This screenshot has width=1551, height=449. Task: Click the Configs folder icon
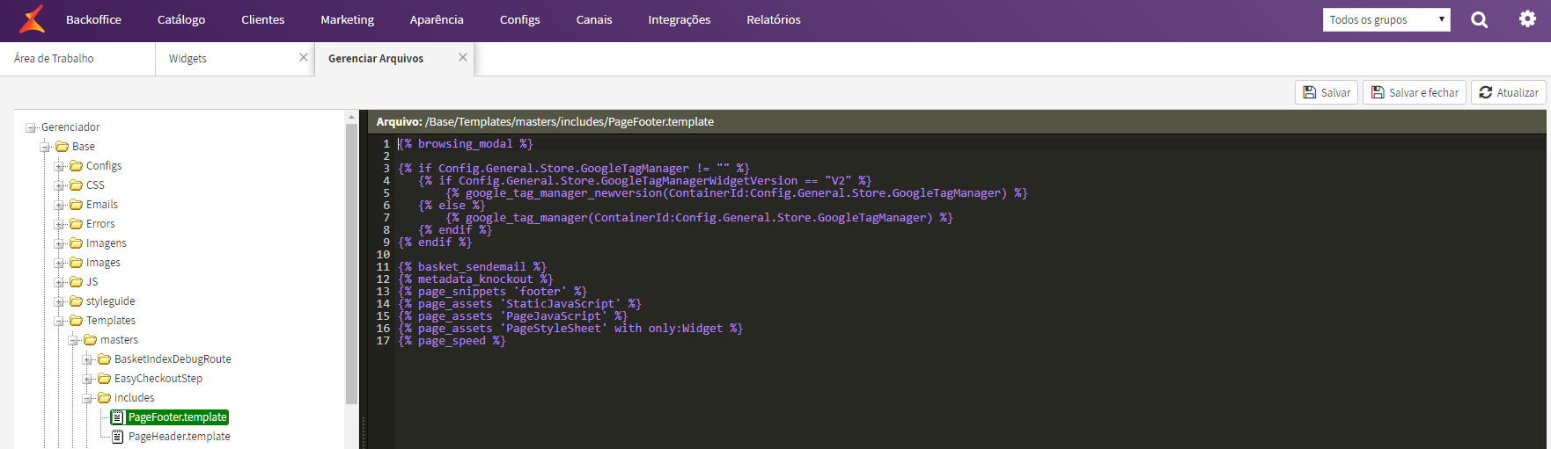click(77, 166)
